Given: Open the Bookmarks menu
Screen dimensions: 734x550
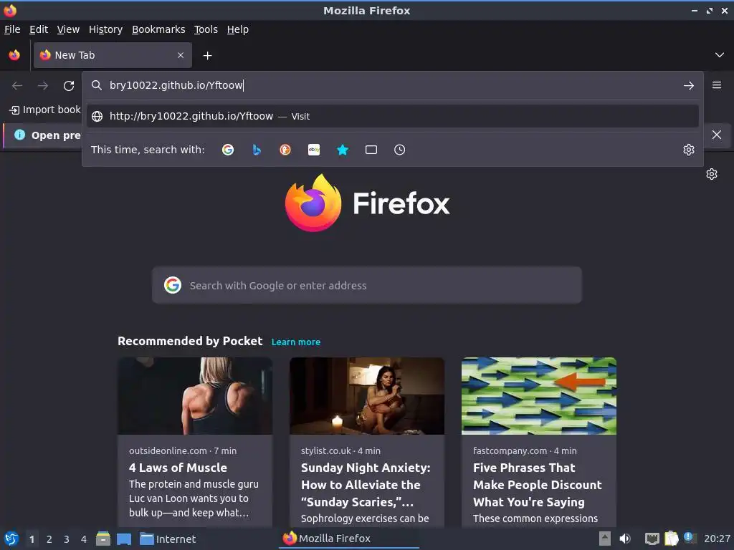Looking at the screenshot, I should (158, 29).
